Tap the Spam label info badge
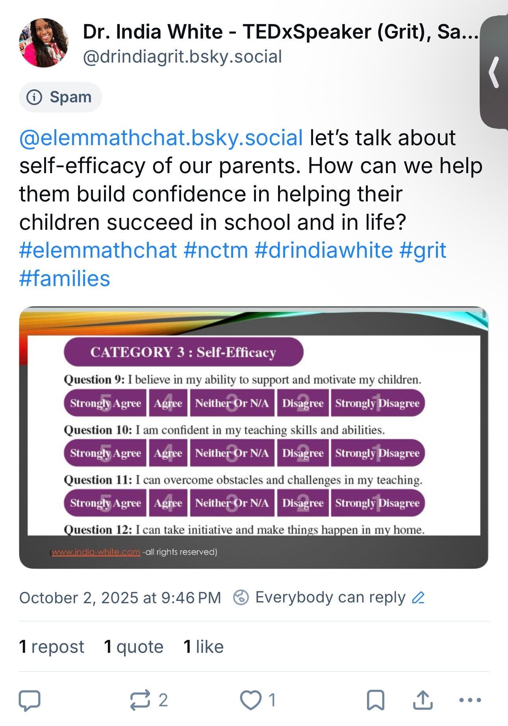The image size is (508, 726). coord(60,97)
